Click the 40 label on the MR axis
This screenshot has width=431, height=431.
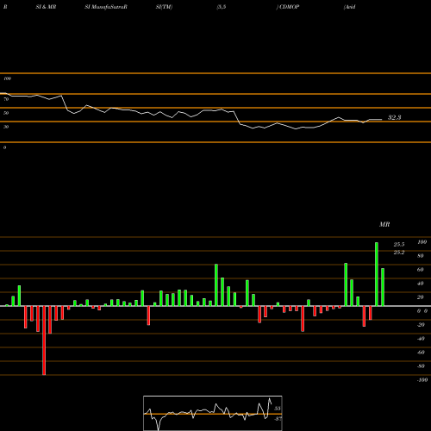click(421, 284)
